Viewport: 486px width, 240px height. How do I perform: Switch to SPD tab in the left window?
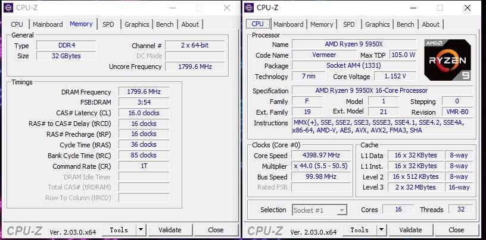(x=108, y=24)
